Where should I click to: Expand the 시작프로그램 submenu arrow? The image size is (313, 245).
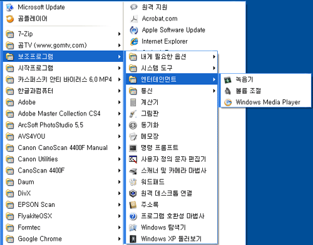tap(119, 68)
